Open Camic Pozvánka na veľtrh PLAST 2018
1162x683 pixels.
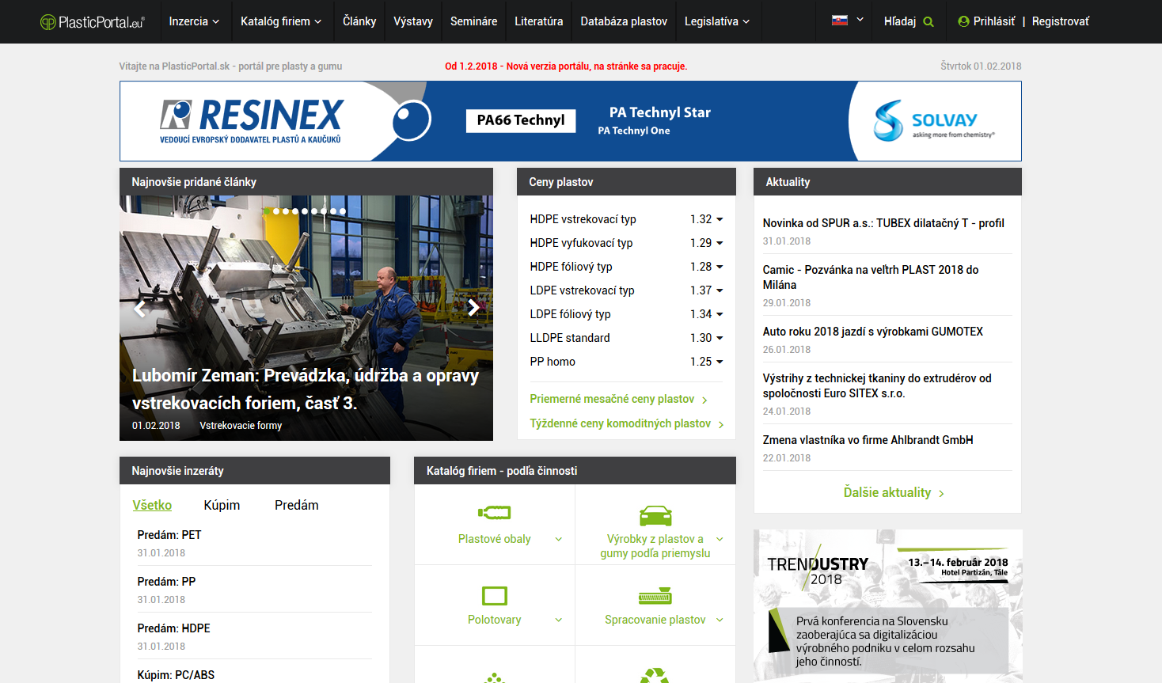(871, 277)
